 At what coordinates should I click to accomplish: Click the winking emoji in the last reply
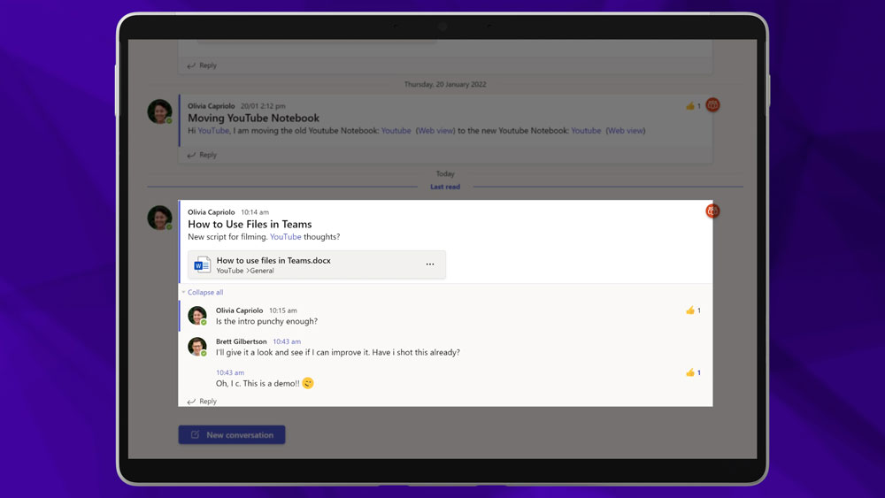[308, 383]
